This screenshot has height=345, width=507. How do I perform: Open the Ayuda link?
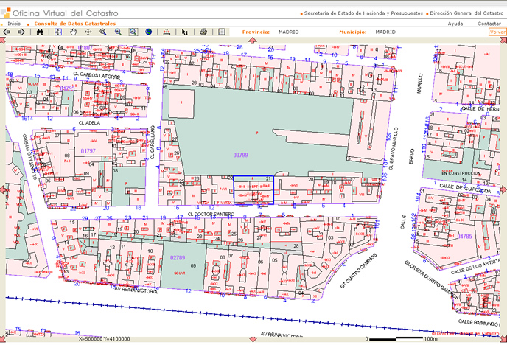455,24
